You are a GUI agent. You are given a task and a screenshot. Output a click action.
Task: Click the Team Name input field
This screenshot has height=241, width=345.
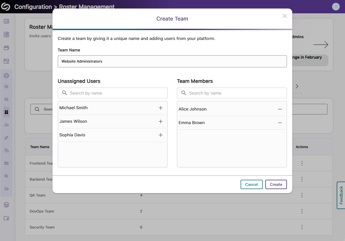tap(172, 61)
